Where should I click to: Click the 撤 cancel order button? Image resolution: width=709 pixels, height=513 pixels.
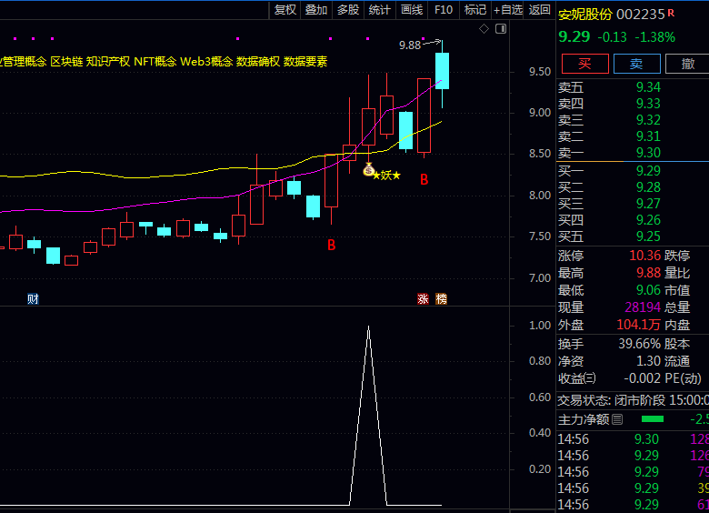click(687, 64)
